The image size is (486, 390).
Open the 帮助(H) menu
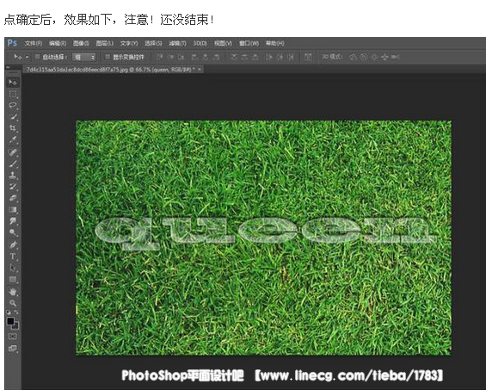275,43
